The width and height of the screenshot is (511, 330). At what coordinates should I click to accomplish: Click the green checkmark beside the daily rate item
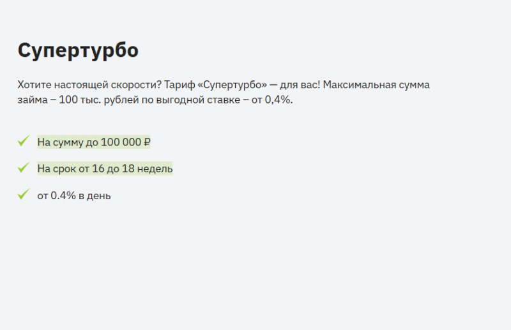(x=24, y=195)
